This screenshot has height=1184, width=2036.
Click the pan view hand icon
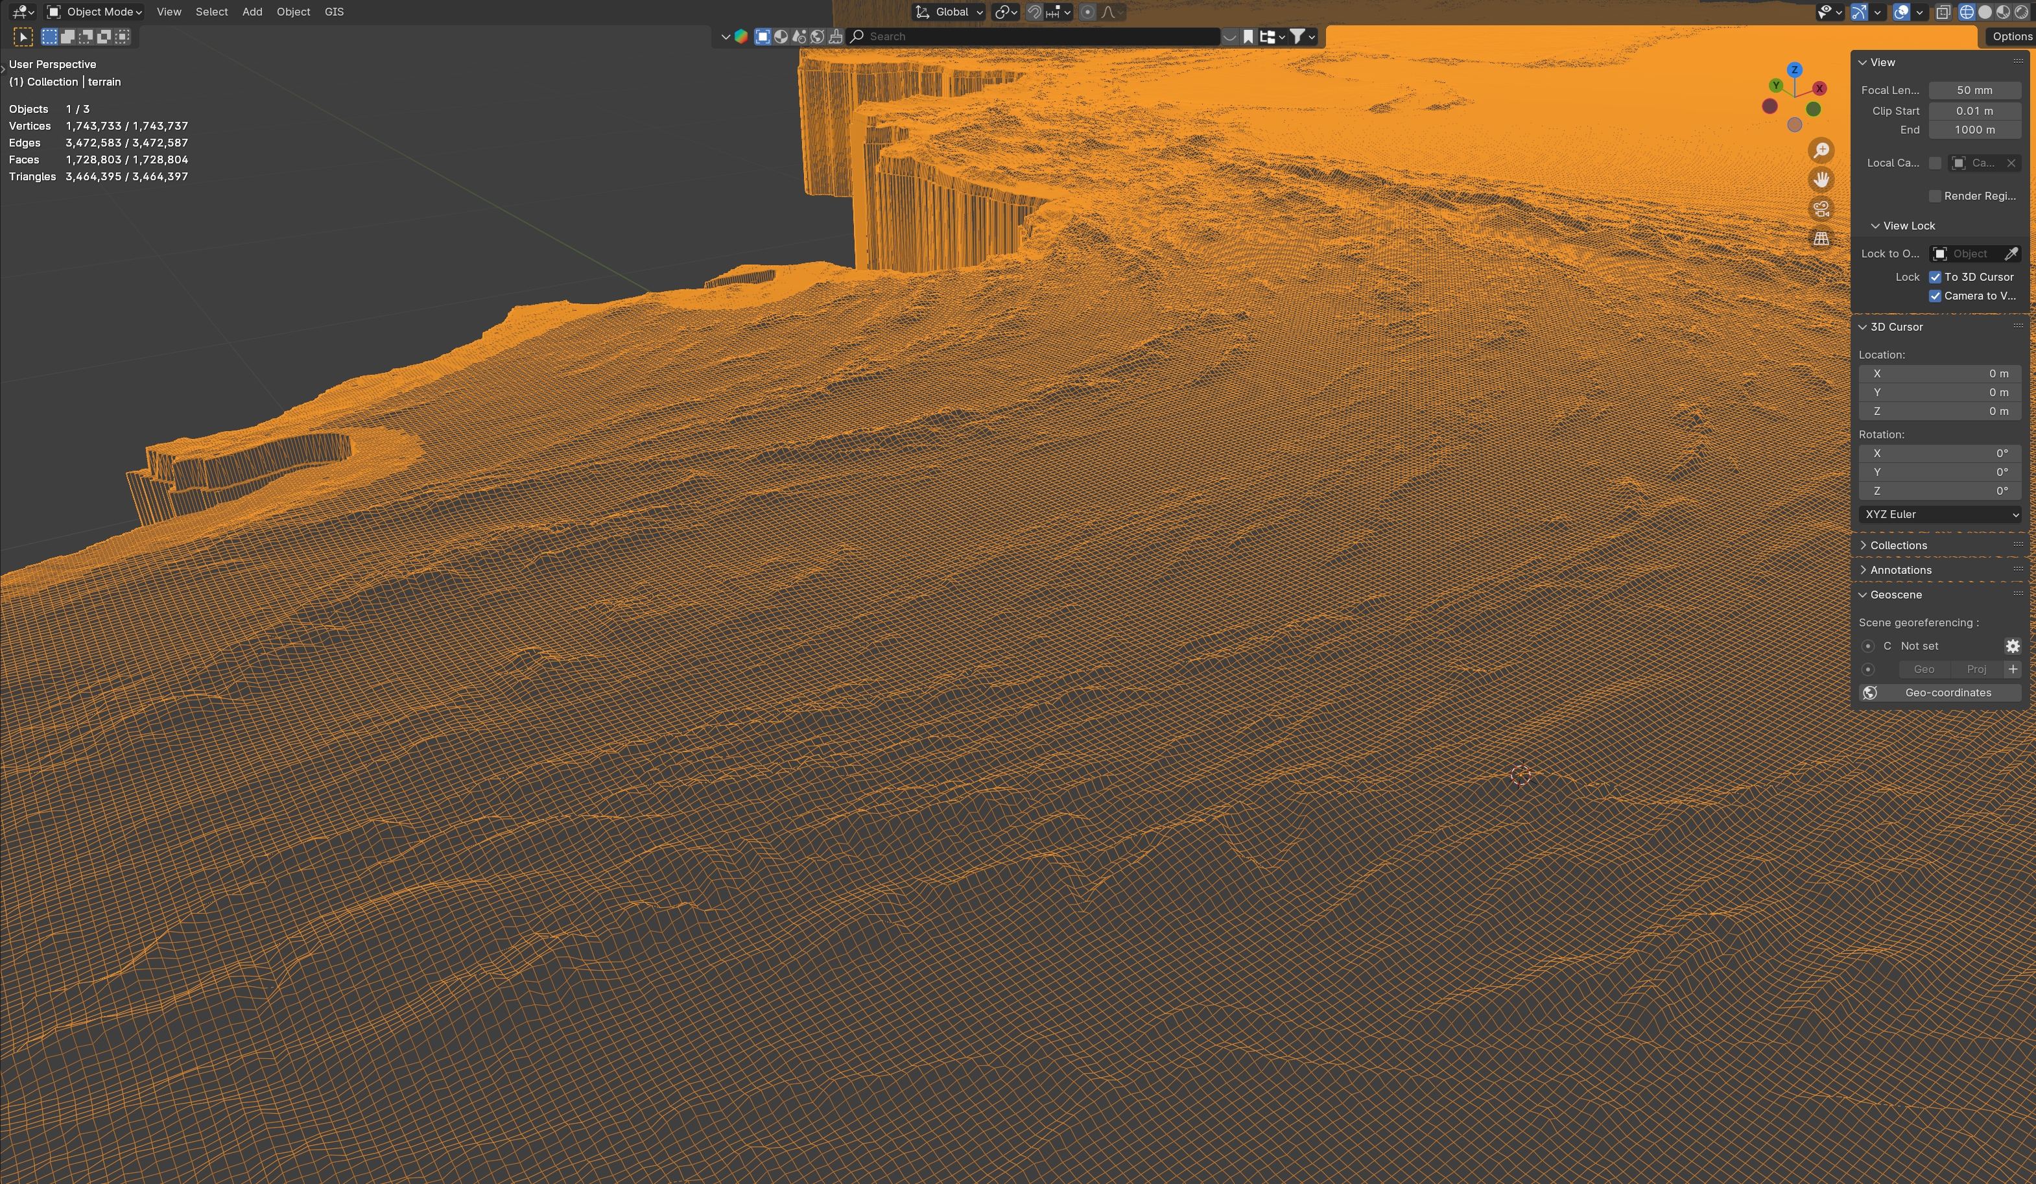[1820, 180]
